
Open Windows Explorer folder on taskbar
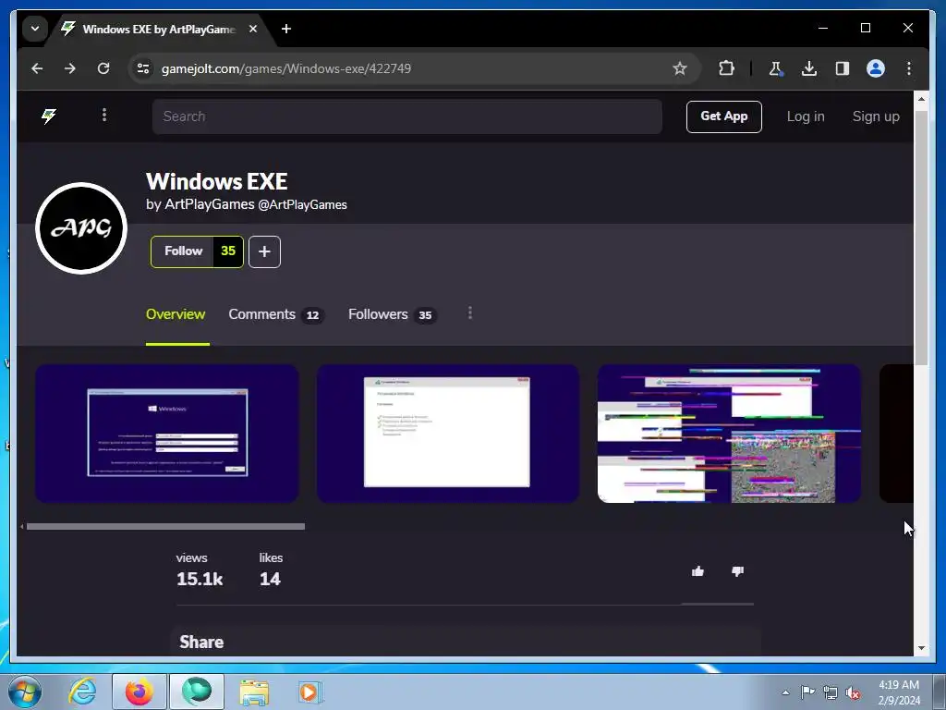[x=254, y=692]
